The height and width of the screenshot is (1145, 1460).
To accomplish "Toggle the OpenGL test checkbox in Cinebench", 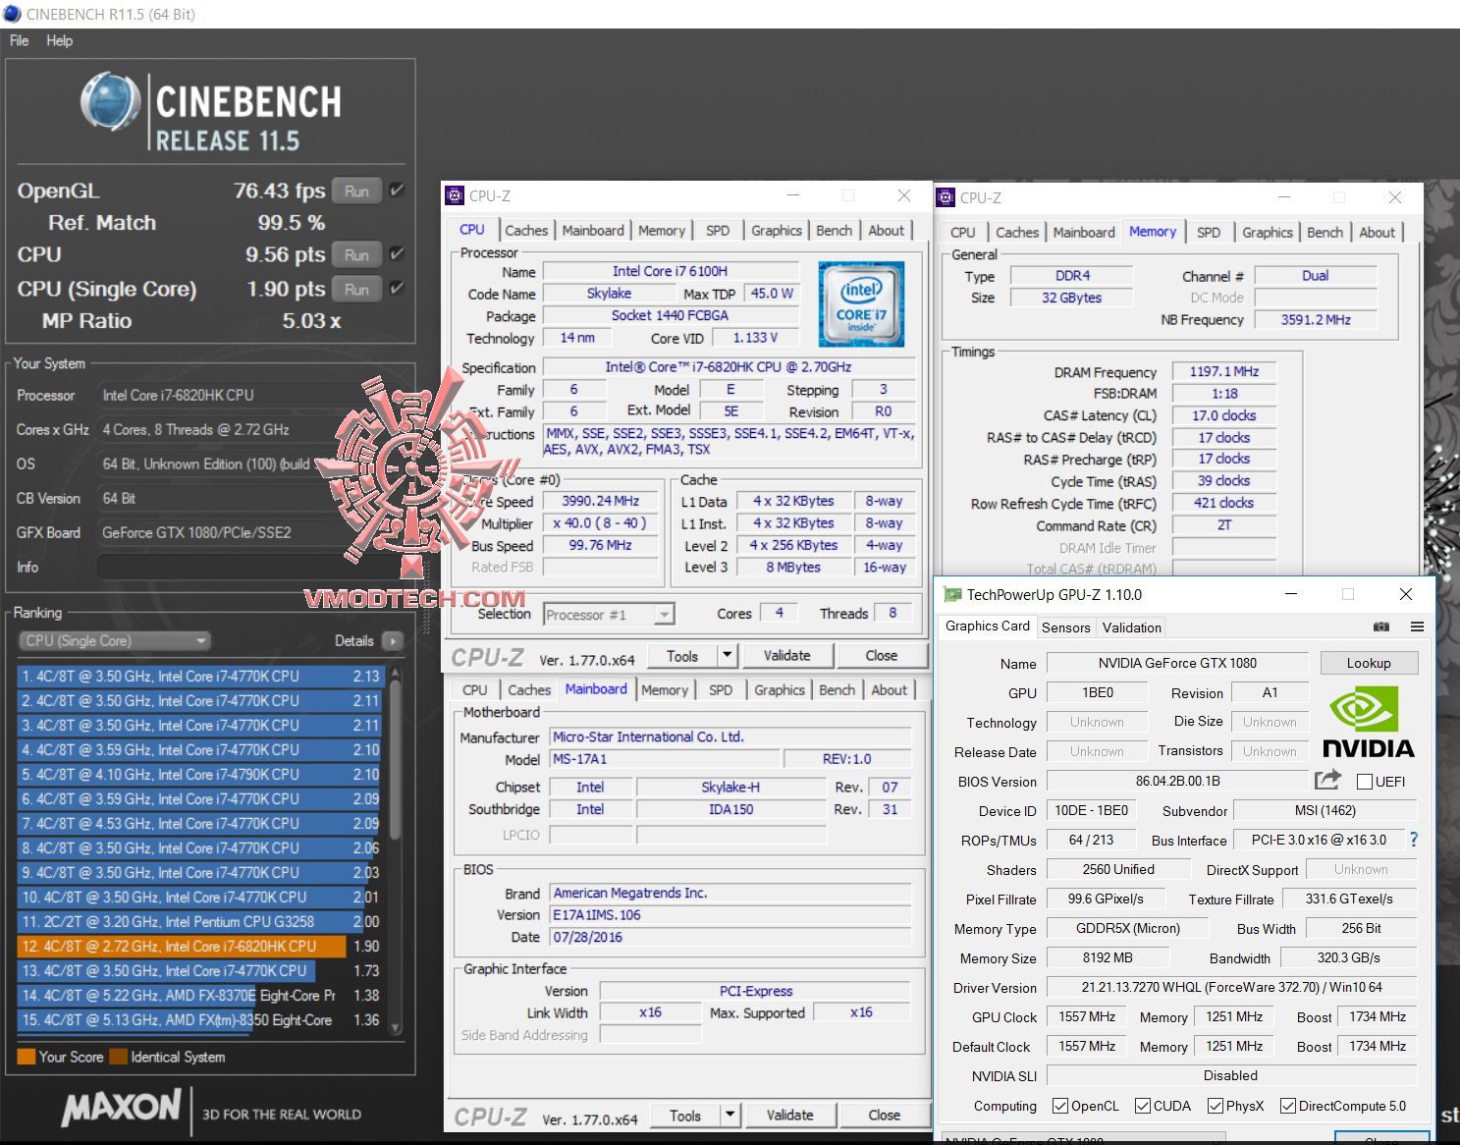I will click(397, 191).
